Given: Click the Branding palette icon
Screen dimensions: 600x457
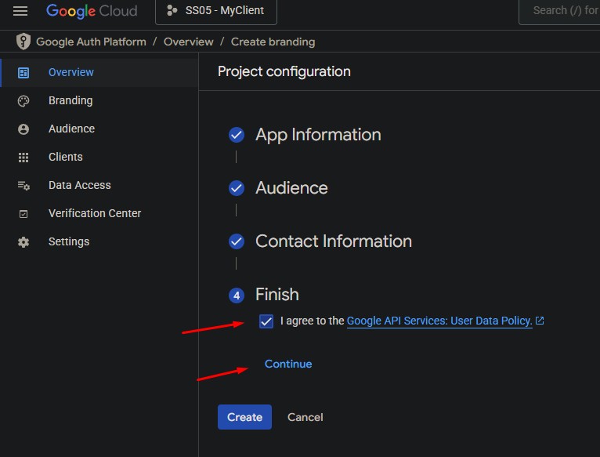Looking at the screenshot, I should (x=23, y=100).
